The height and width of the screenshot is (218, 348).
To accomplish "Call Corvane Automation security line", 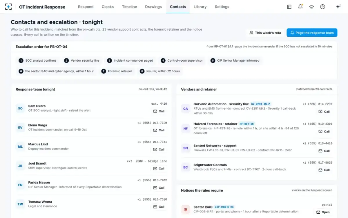I will coord(324,112).
